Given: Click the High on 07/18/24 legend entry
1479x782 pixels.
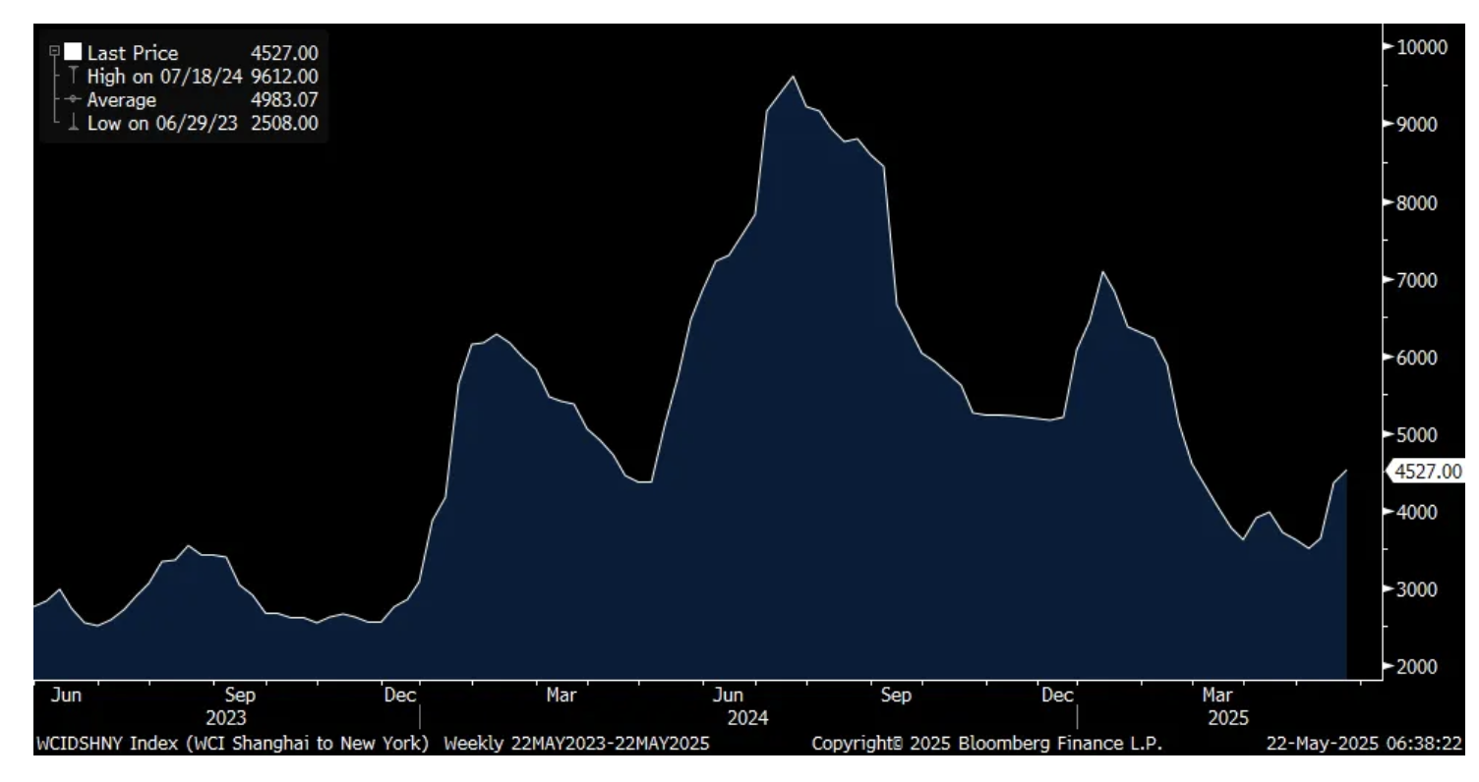Looking at the screenshot, I should click(x=164, y=77).
